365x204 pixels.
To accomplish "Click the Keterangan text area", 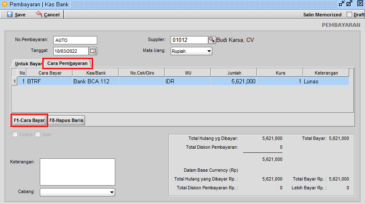I will click(78, 172).
